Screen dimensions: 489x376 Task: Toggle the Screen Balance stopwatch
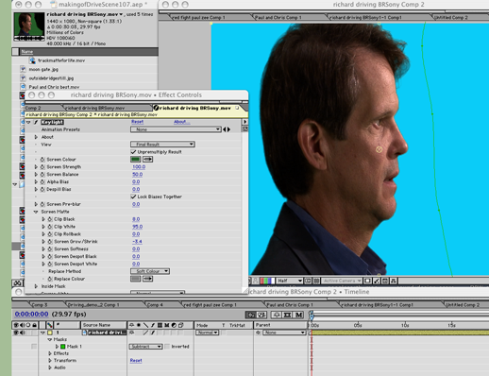(x=42, y=174)
